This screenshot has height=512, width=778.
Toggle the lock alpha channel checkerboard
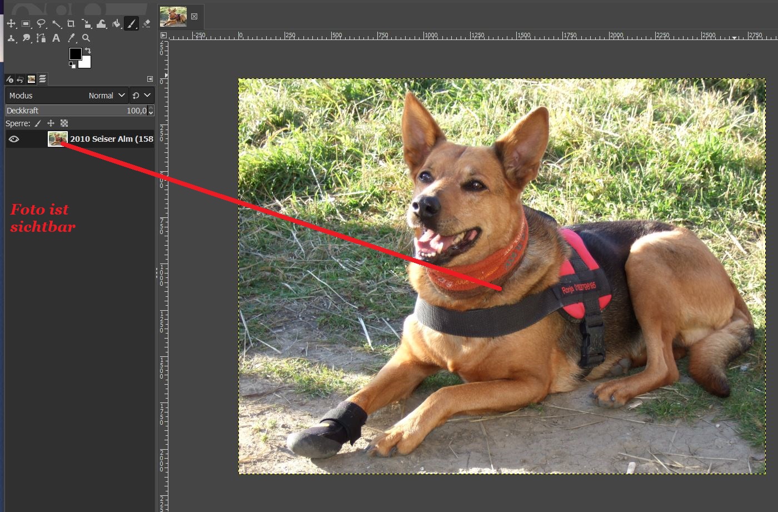(64, 123)
